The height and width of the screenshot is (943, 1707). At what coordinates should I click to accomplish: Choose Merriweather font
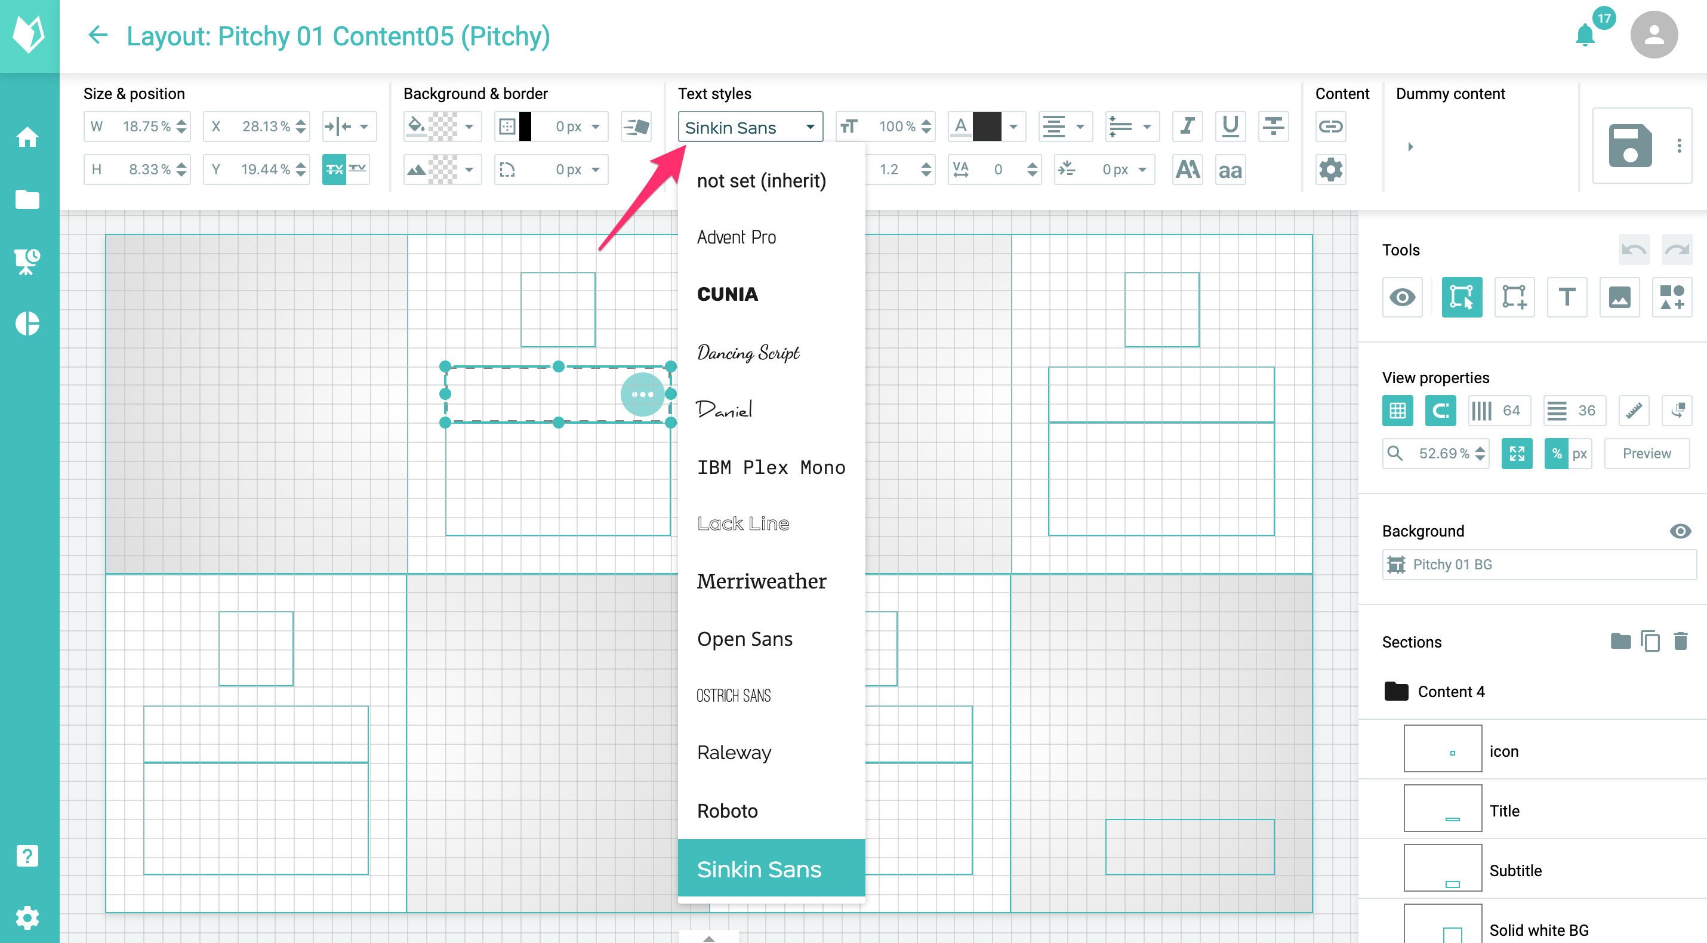click(771, 581)
